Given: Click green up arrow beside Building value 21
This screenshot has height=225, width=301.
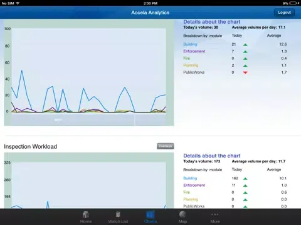Looking at the screenshot, I should pos(245,44).
